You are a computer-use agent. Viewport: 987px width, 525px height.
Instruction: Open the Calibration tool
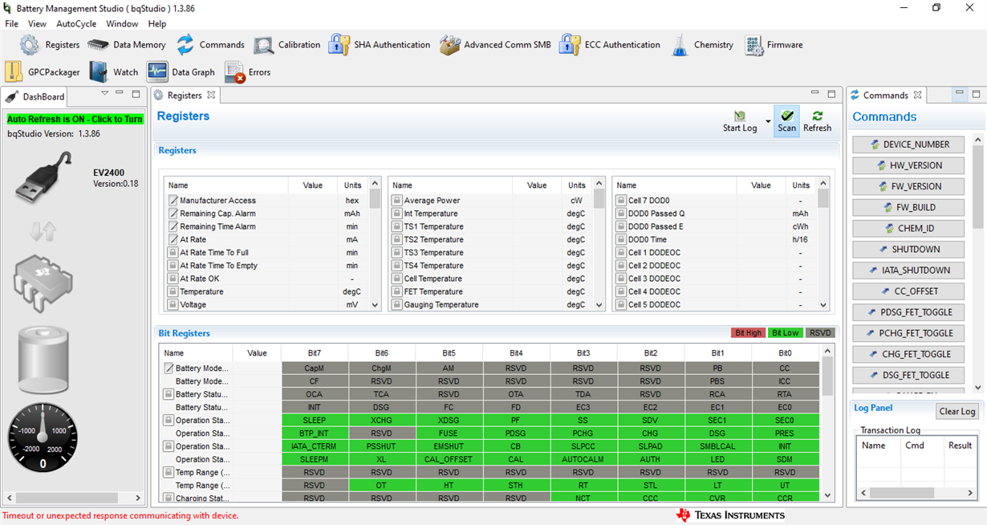pyautogui.click(x=287, y=45)
